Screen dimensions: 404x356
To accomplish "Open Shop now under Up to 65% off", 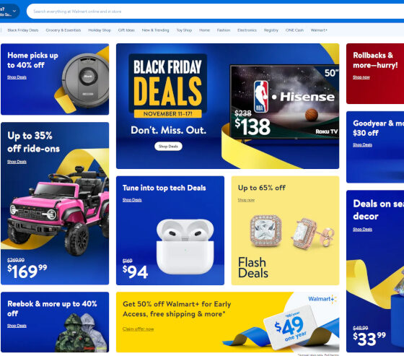I will [x=246, y=200].
